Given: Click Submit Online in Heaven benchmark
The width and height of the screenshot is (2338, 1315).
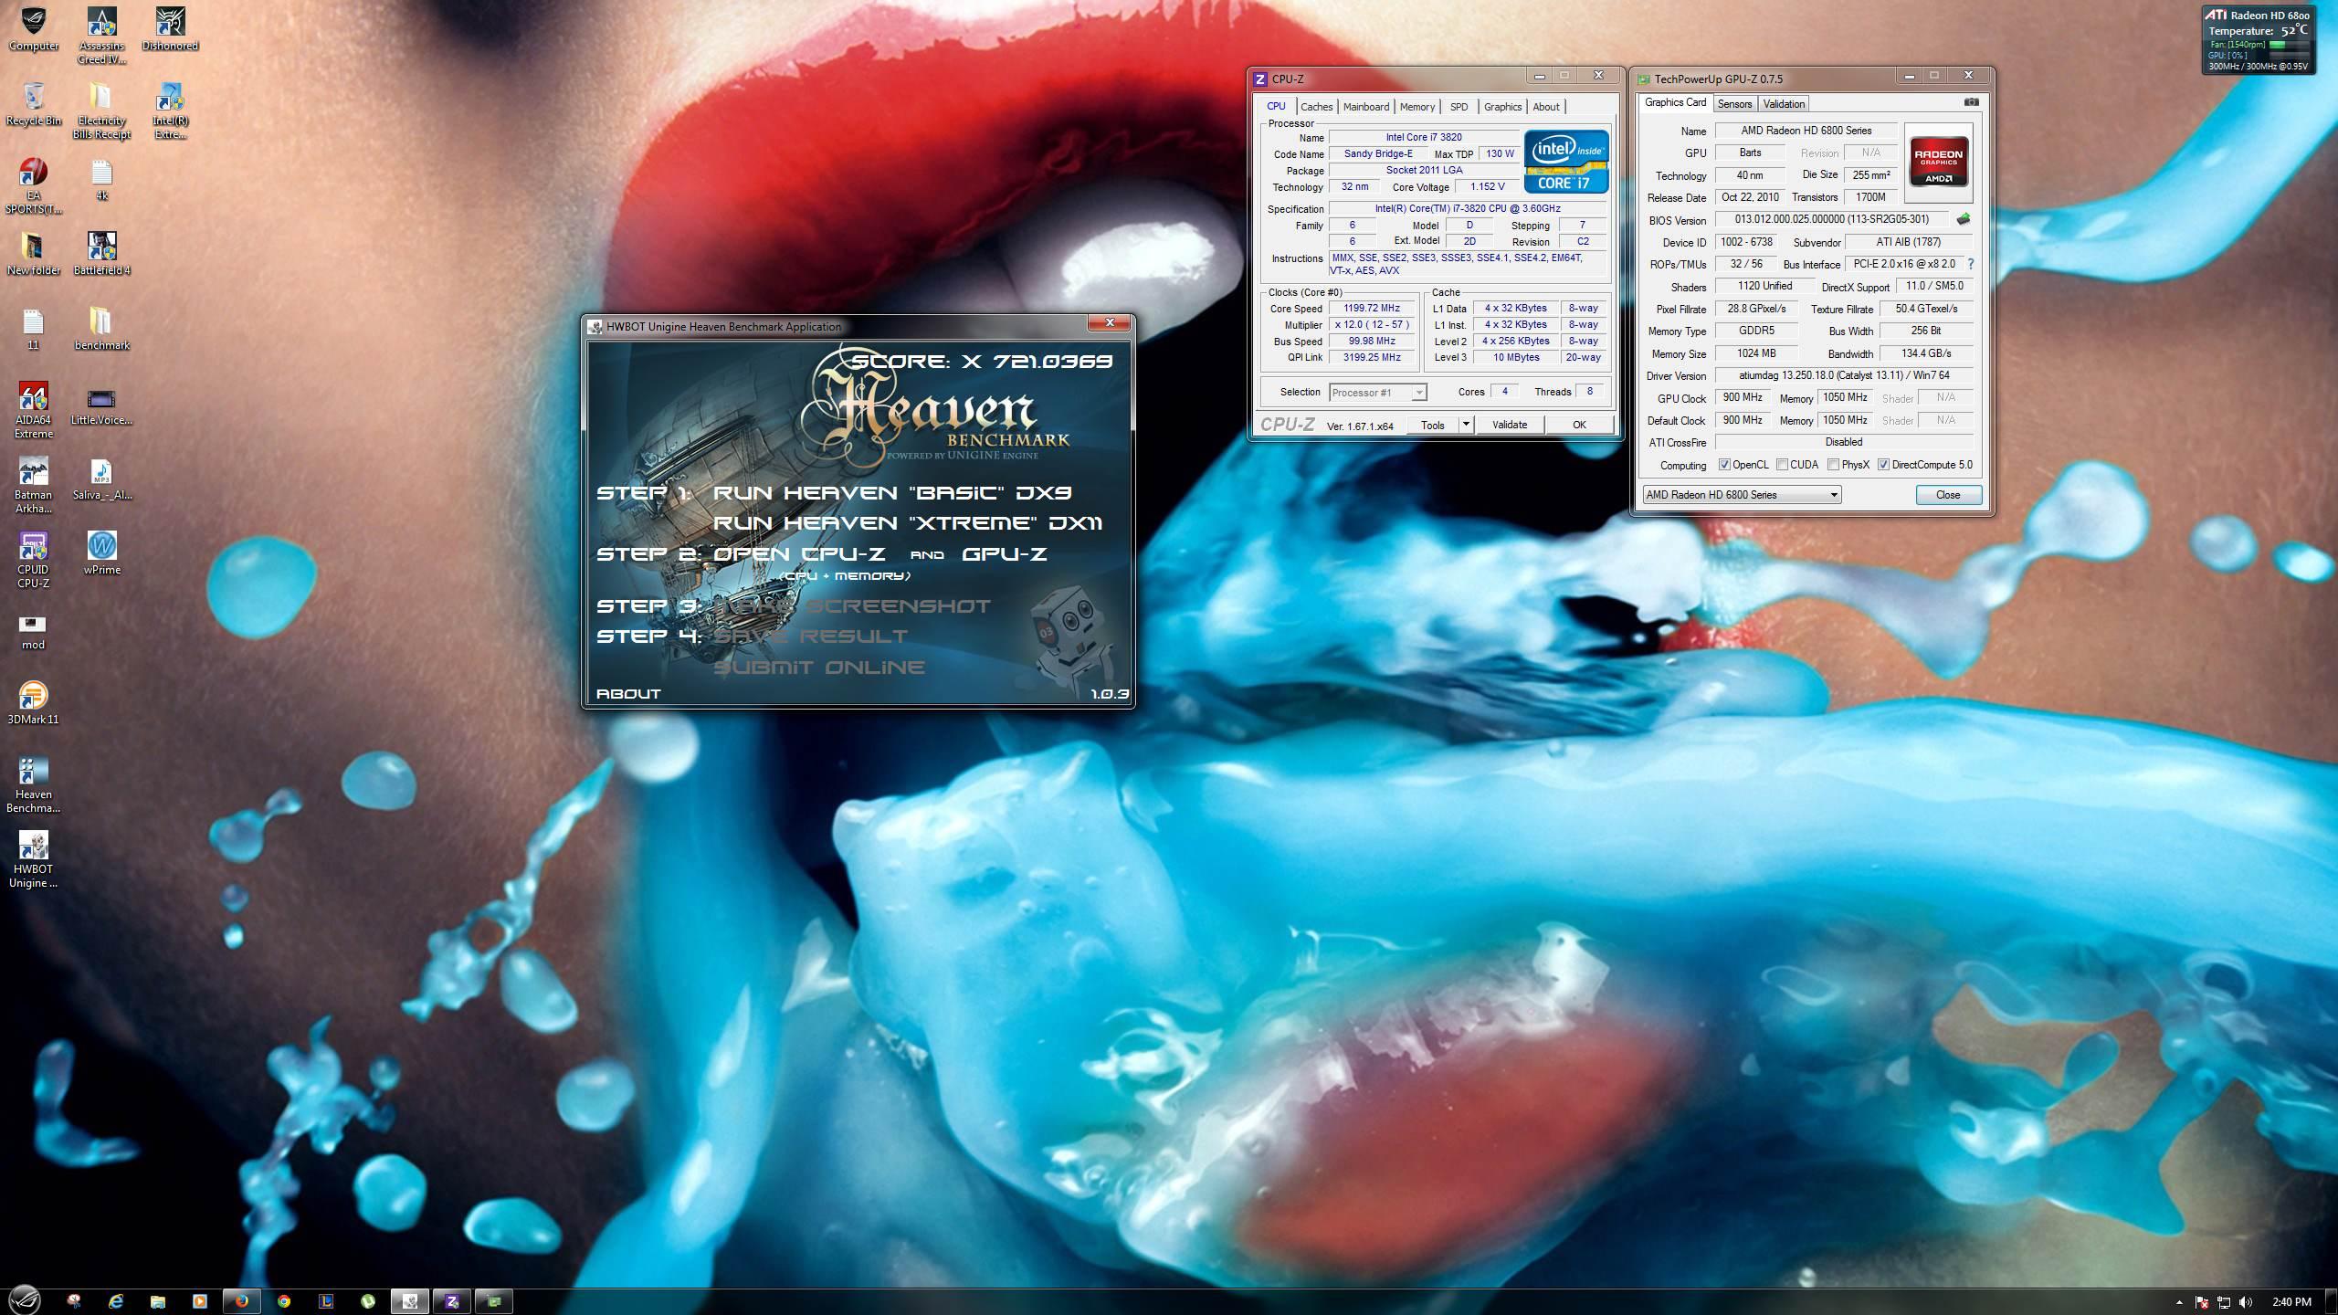Looking at the screenshot, I should click(x=818, y=668).
